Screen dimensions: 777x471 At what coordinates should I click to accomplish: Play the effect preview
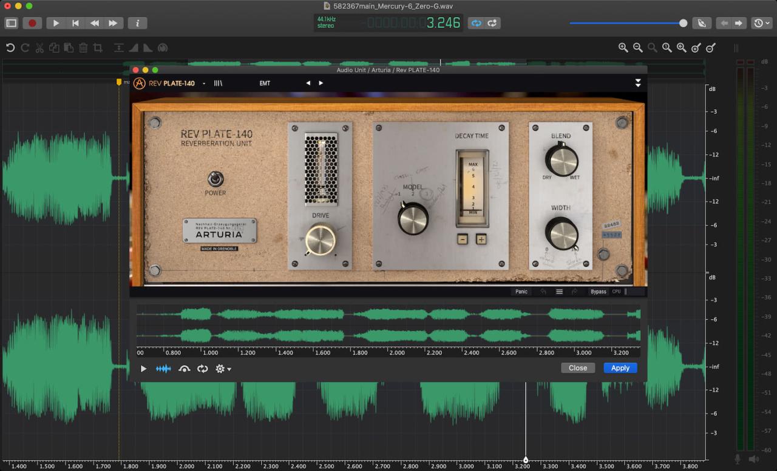click(143, 369)
